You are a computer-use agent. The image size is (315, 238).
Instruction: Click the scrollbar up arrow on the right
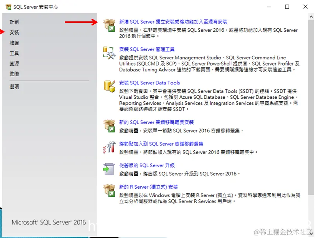click(311, 16)
